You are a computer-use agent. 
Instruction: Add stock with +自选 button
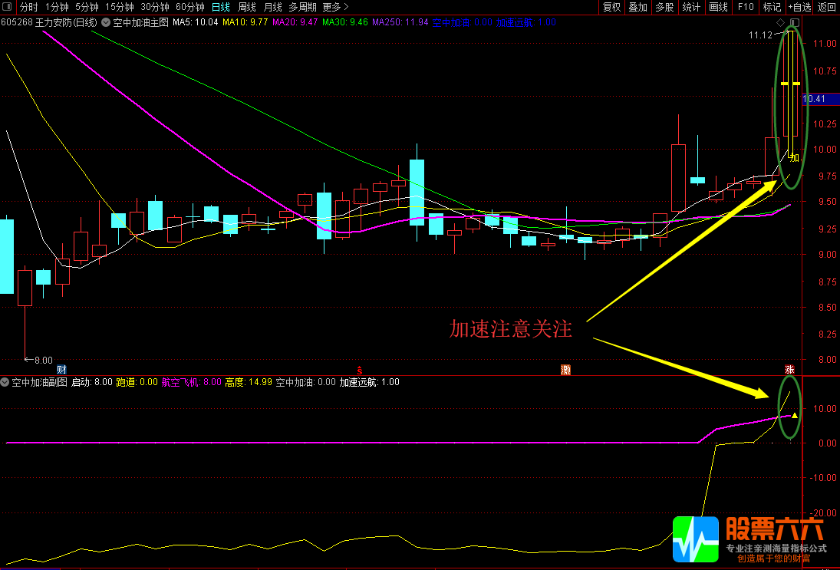click(x=799, y=7)
